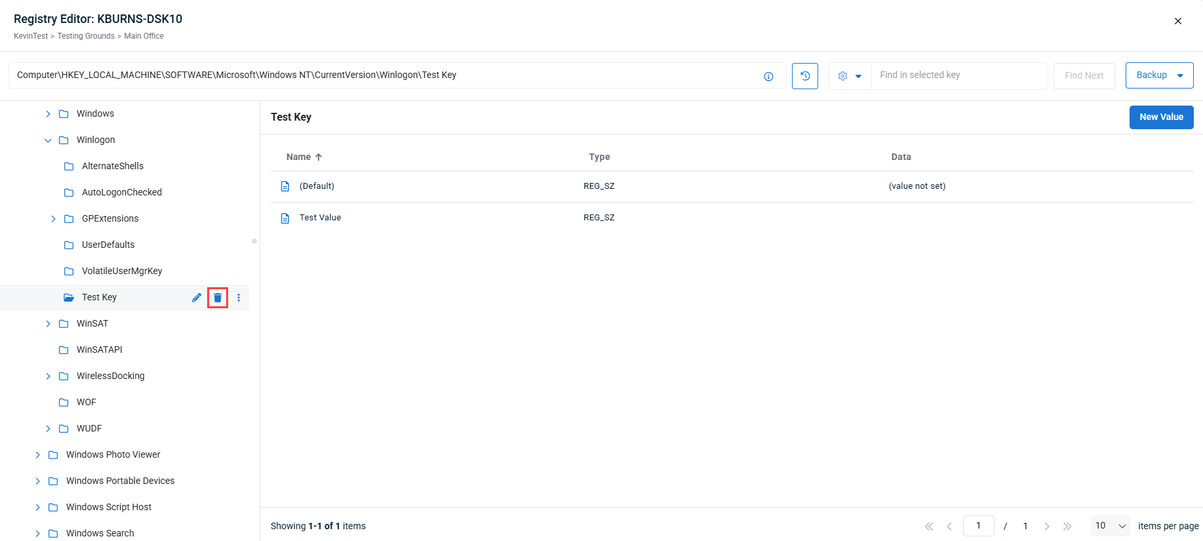Collapse the Winlogon tree node

[48, 140]
